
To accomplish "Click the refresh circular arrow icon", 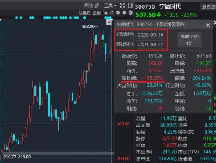I will tap(112, 13).
